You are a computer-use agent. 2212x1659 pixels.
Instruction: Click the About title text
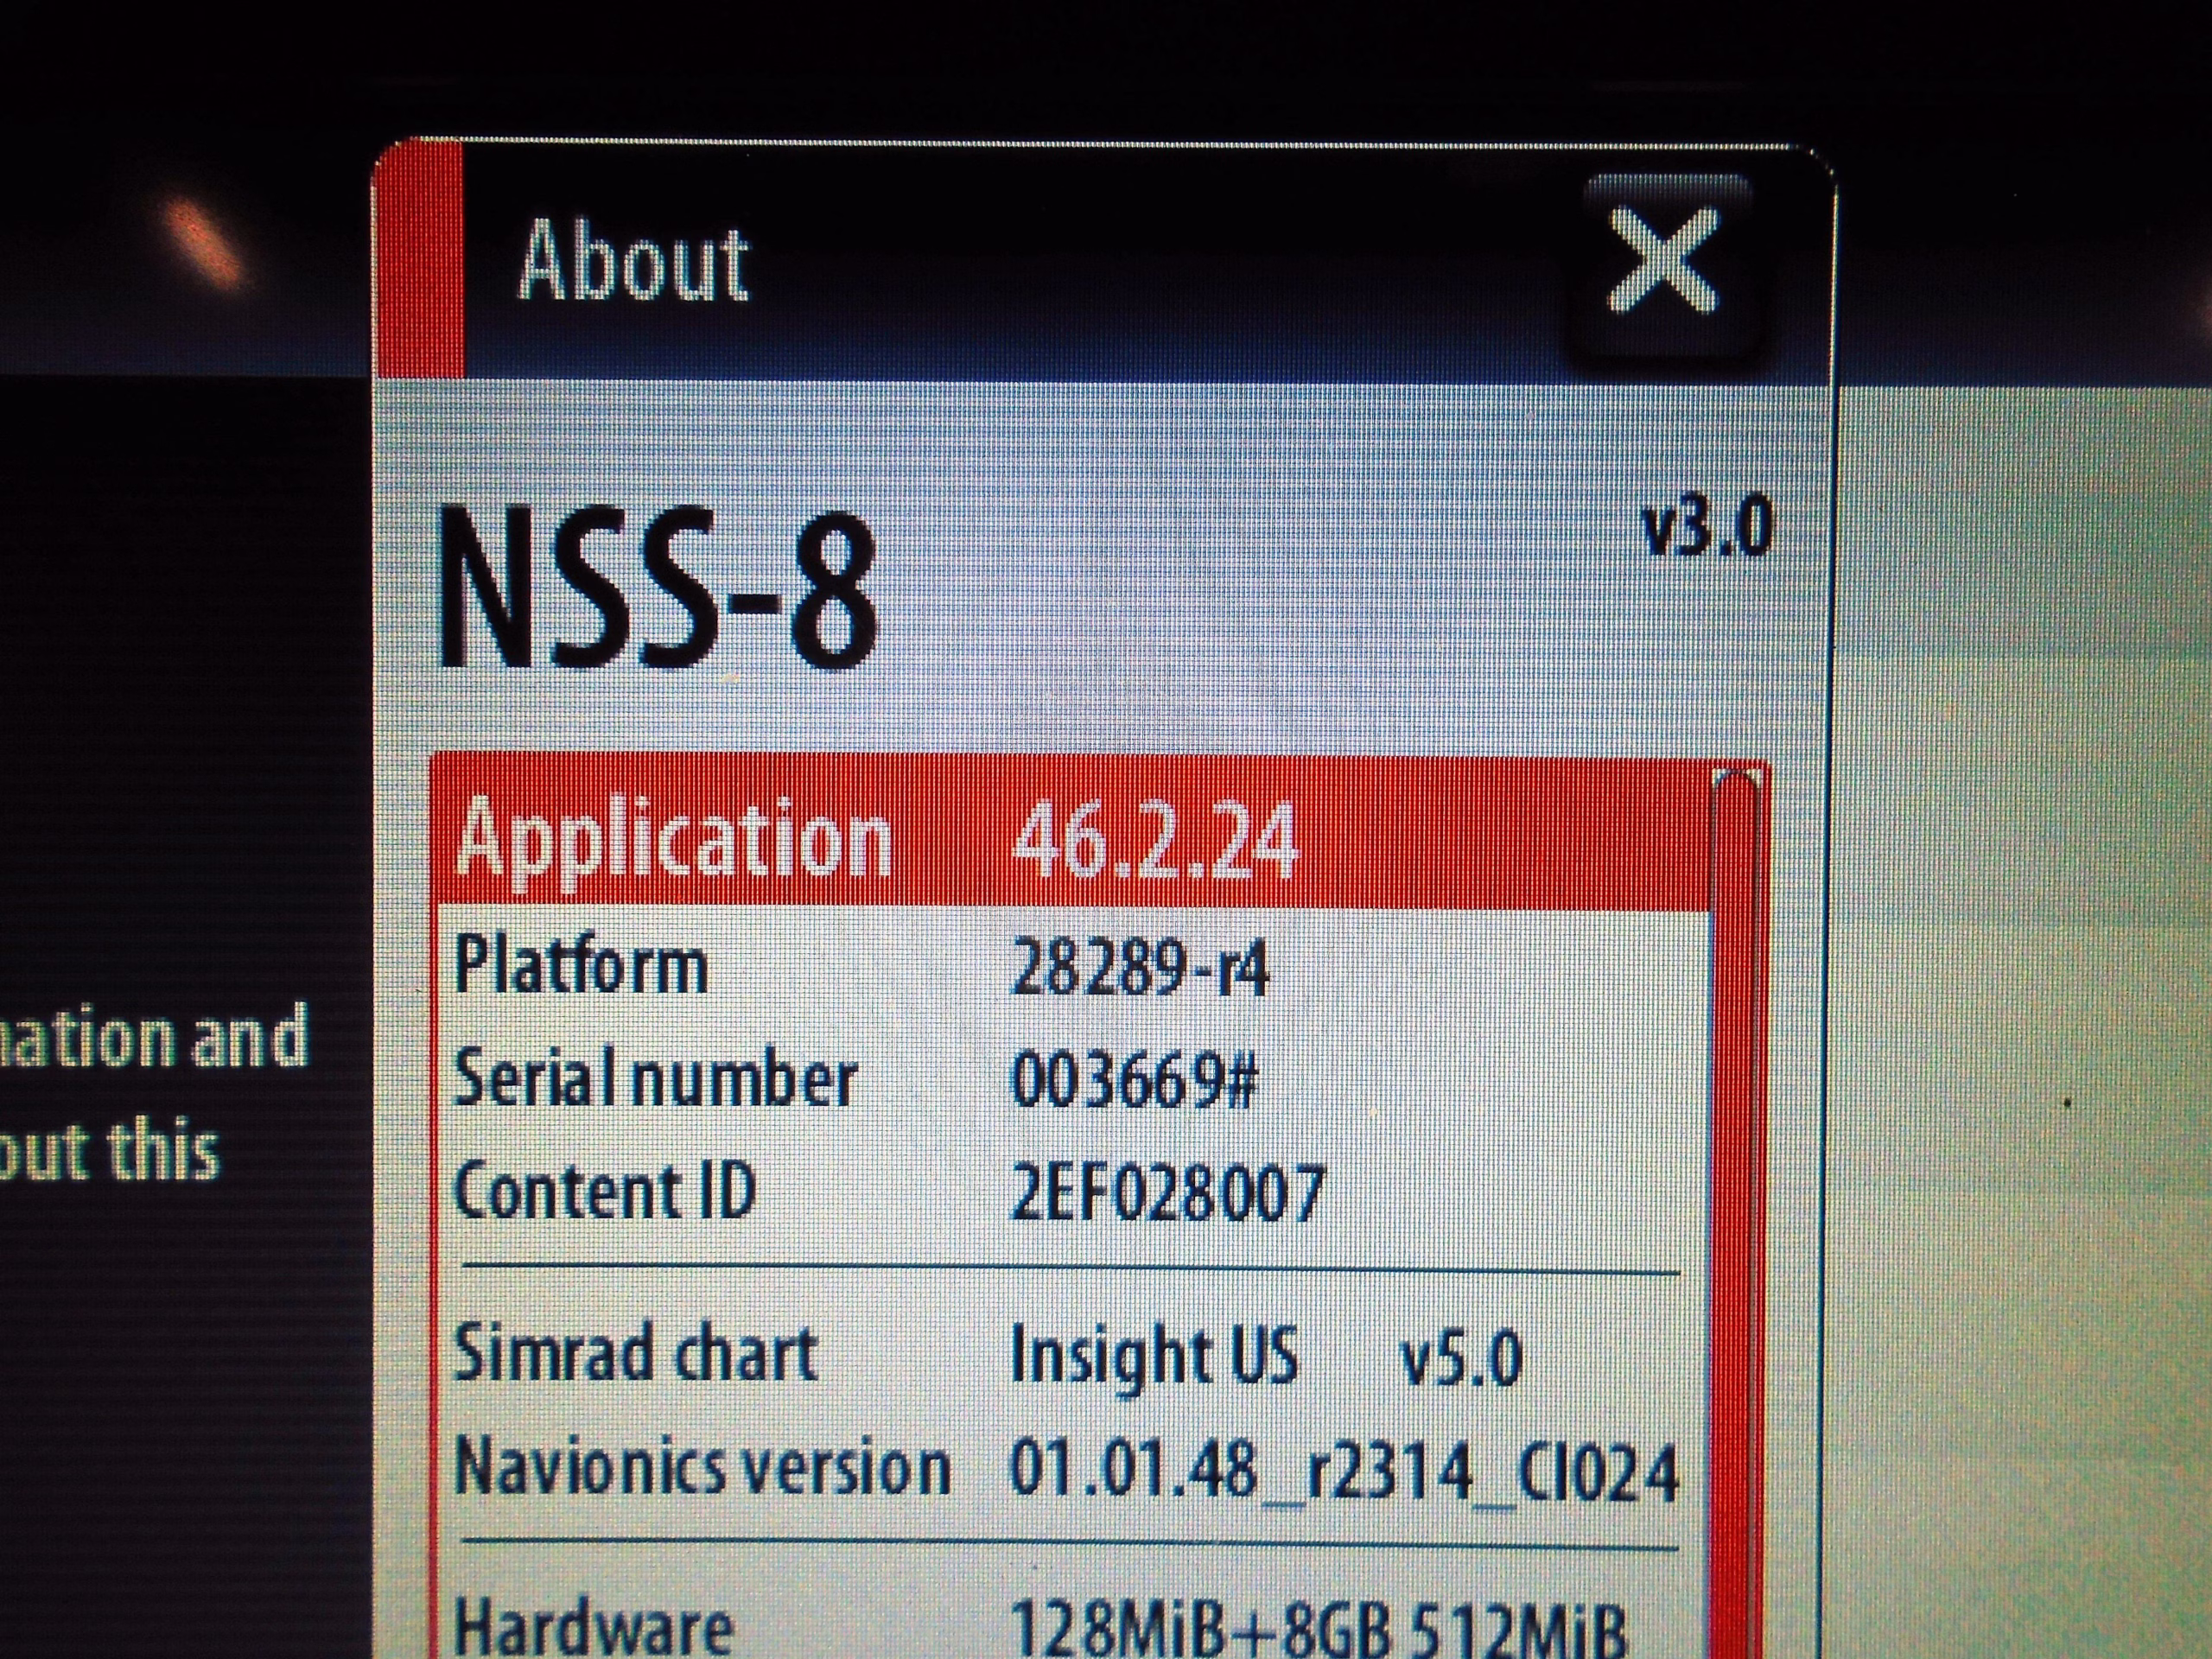(633, 262)
